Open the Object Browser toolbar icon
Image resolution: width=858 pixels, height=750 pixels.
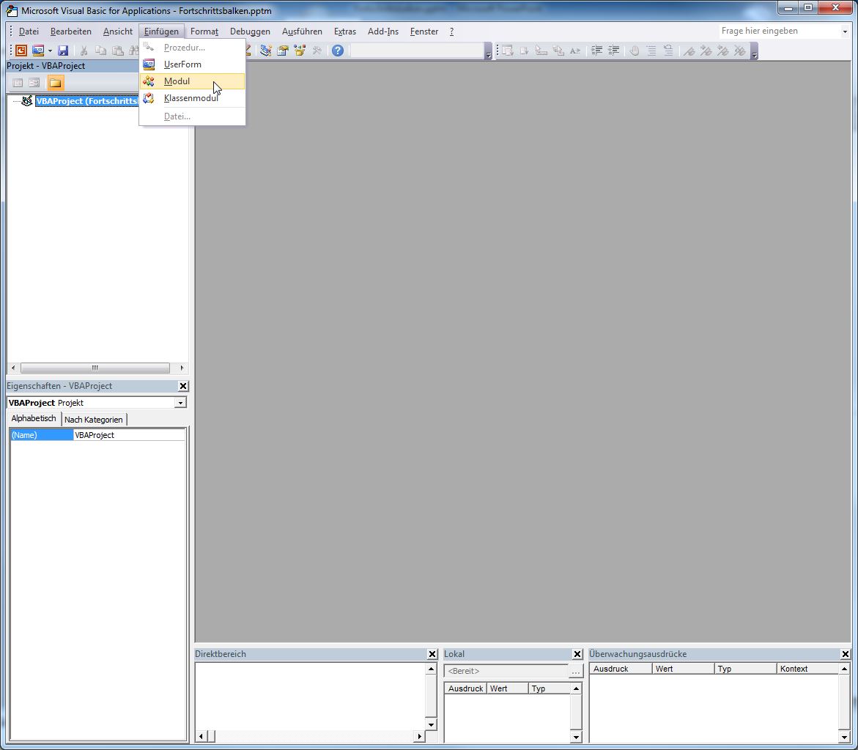(x=300, y=51)
